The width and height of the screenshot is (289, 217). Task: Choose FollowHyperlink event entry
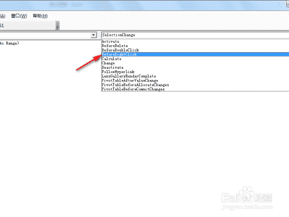[195, 72]
